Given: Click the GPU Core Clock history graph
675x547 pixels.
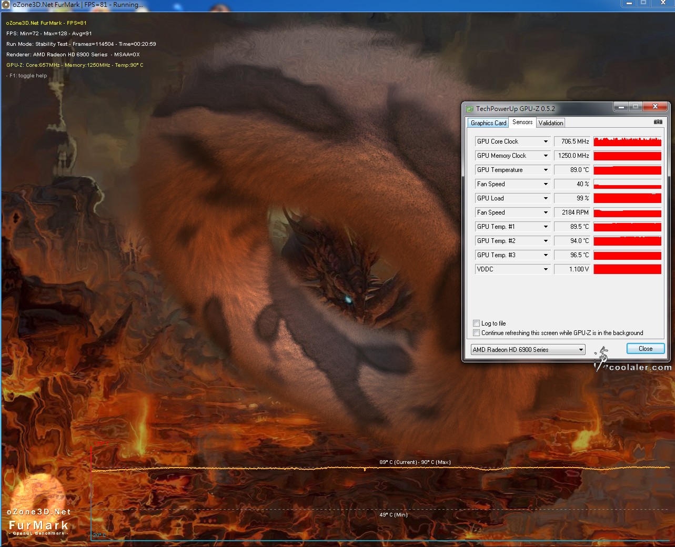Looking at the screenshot, I should 627,141.
